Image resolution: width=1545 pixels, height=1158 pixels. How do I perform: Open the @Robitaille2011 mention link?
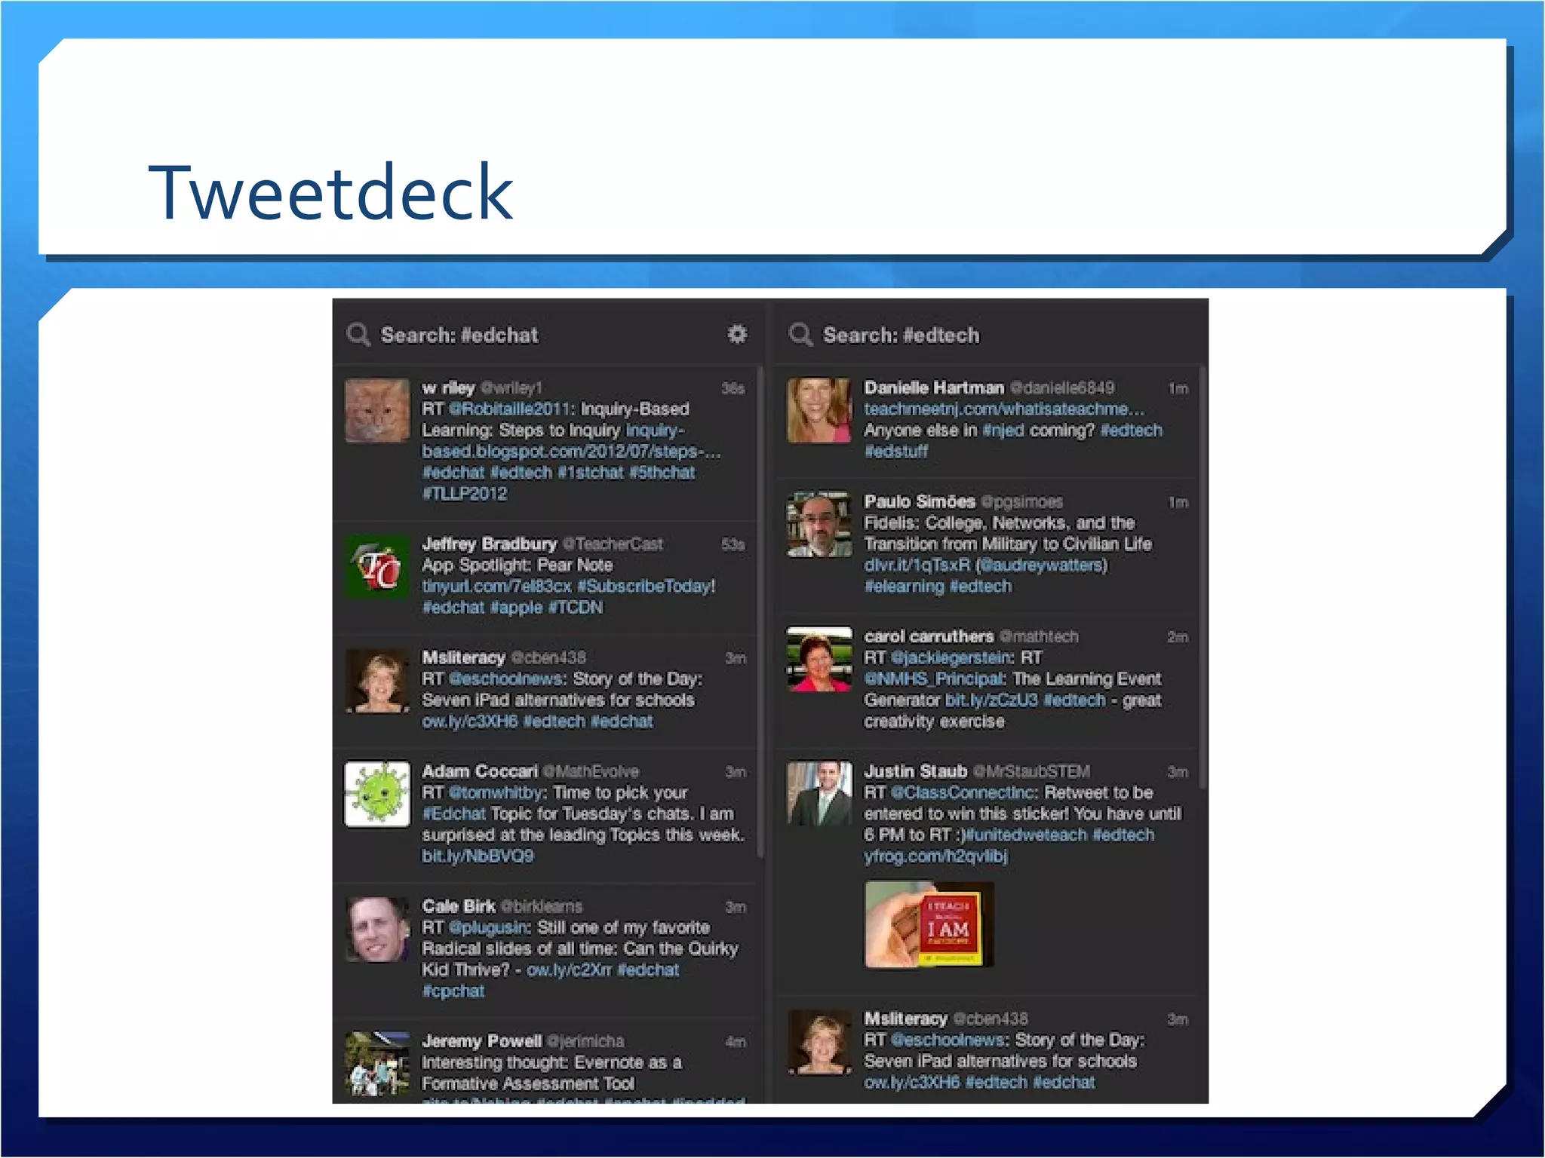(510, 409)
